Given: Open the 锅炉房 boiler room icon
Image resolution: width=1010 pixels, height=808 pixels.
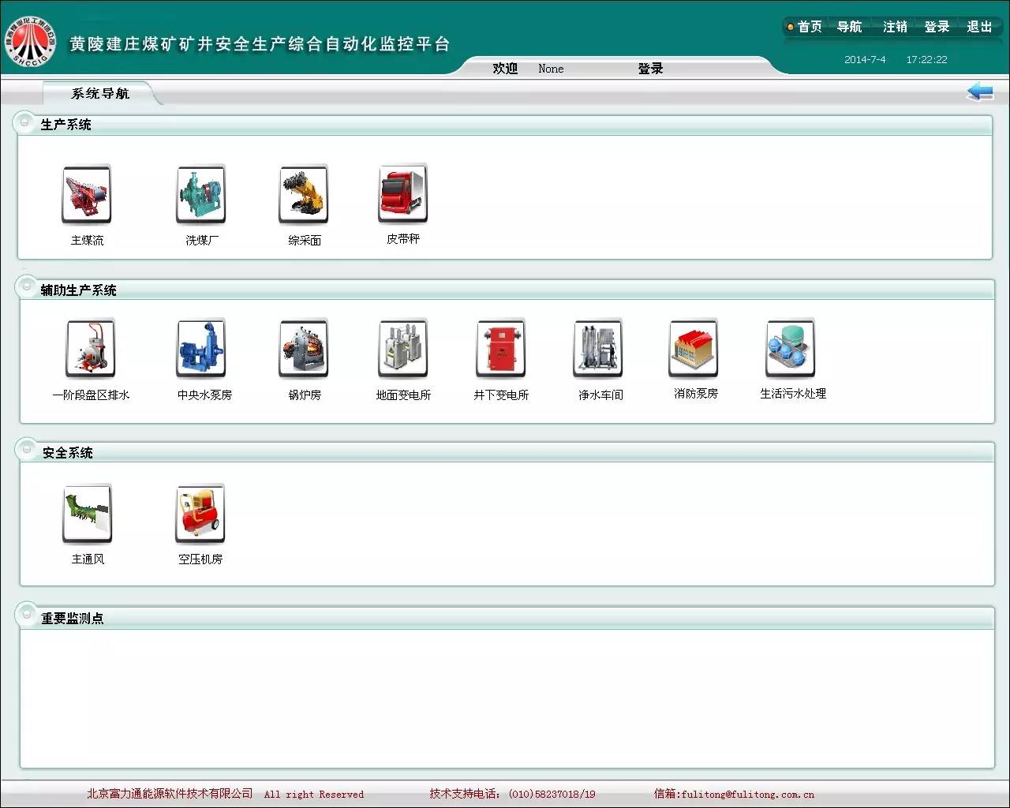Looking at the screenshot, I should [304, 350].
